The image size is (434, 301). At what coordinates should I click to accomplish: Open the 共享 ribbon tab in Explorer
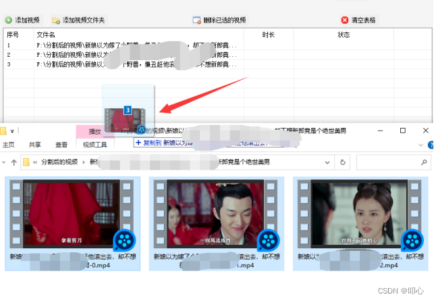point(35,145)
